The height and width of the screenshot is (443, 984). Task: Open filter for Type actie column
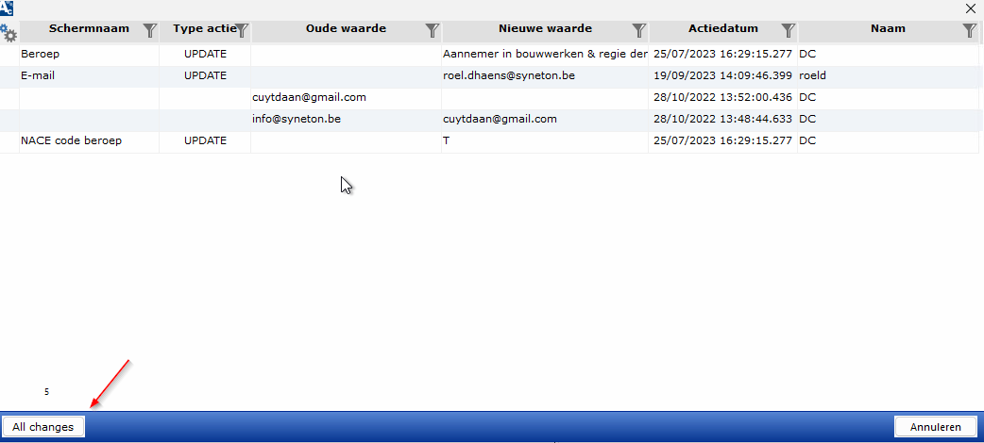[x=242, y=31]
